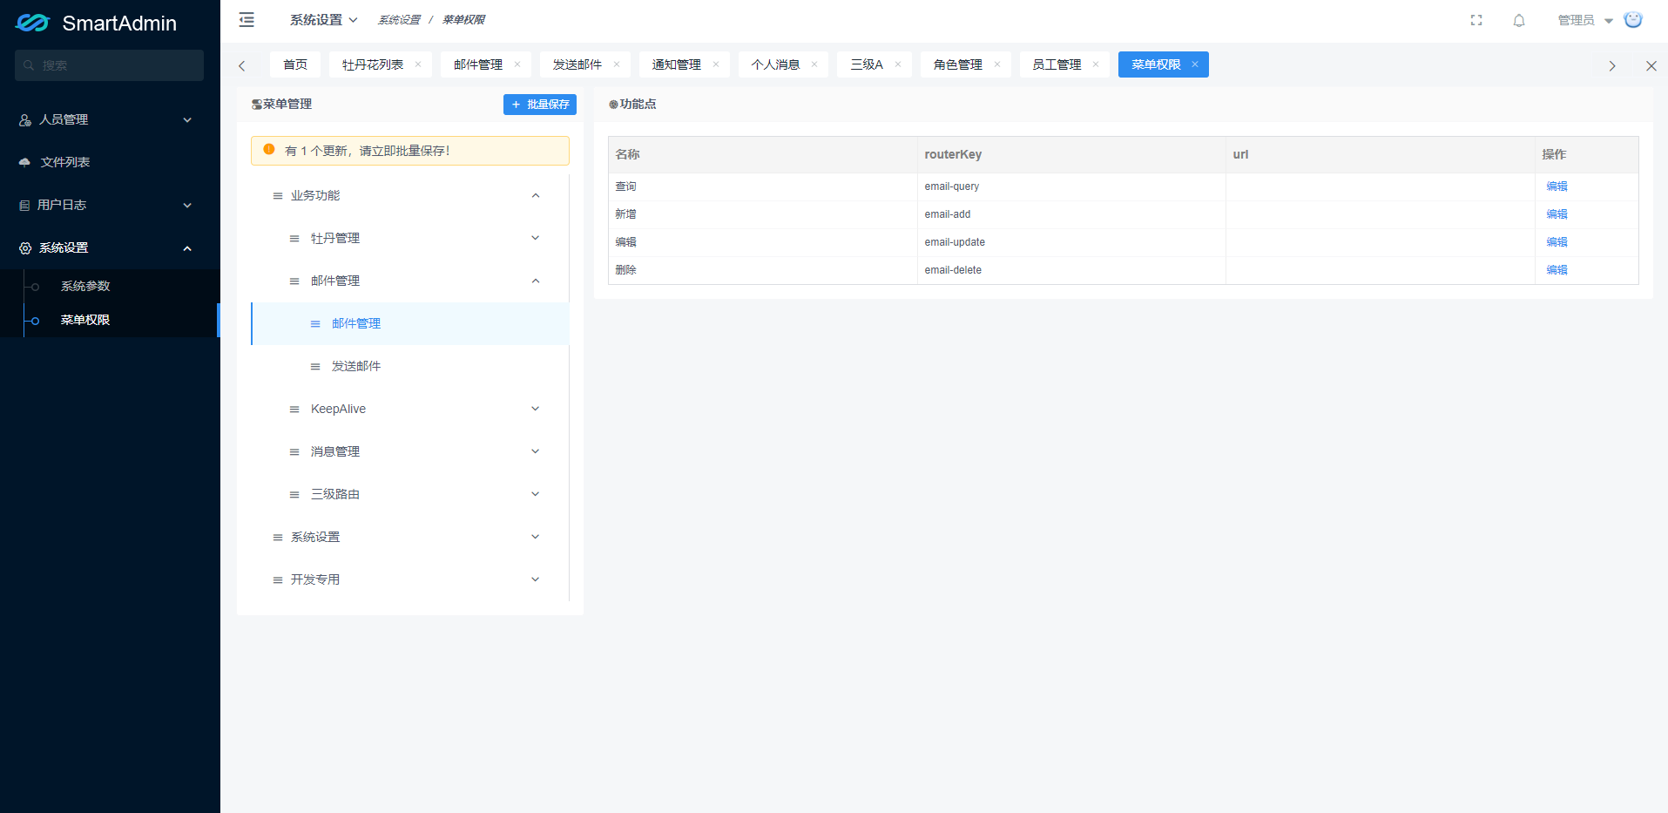
Task: Edit the 查询 function point
Action: pos(1557,186)
